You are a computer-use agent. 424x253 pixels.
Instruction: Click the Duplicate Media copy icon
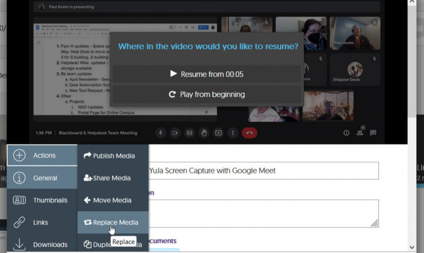(87, 244)
